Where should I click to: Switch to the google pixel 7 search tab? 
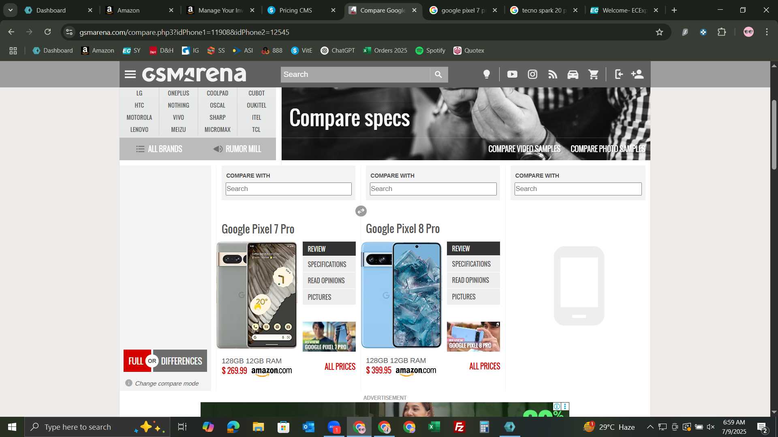click(463, 10)
